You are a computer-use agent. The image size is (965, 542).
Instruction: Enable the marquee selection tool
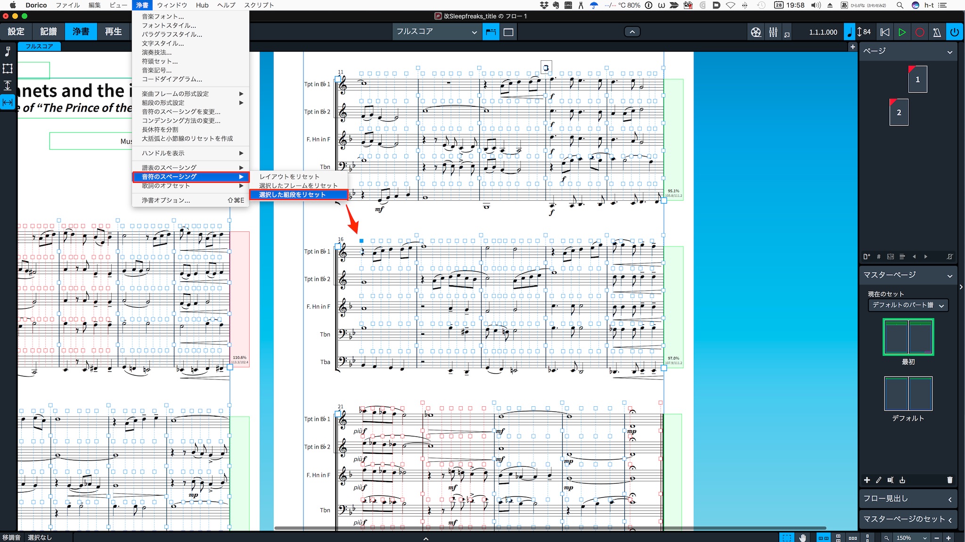coord(786,538)
